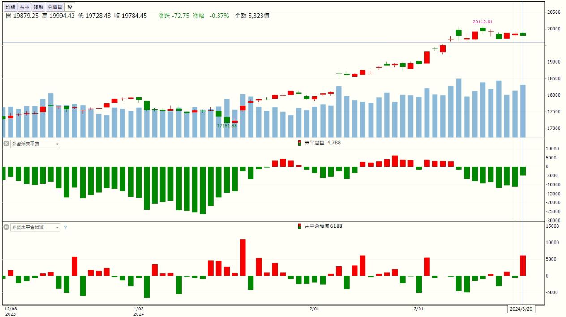Click the 未平倉量 legend color icon
The height and width of the screenshot is (317, 566).
300,142
